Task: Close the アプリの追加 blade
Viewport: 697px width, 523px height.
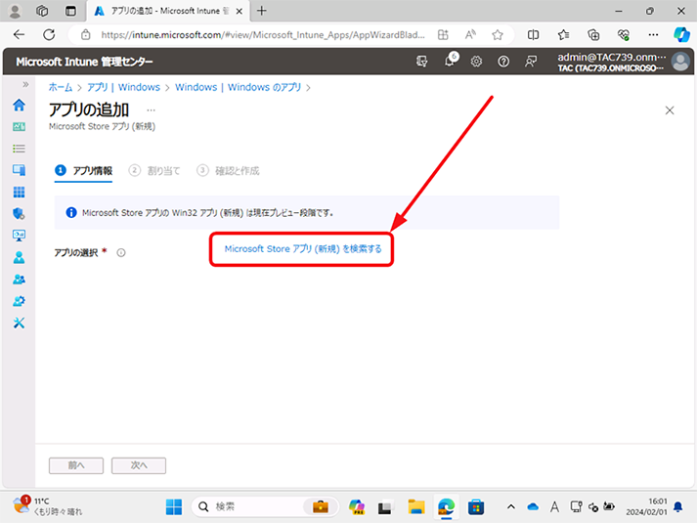Action: coord(670,110)
